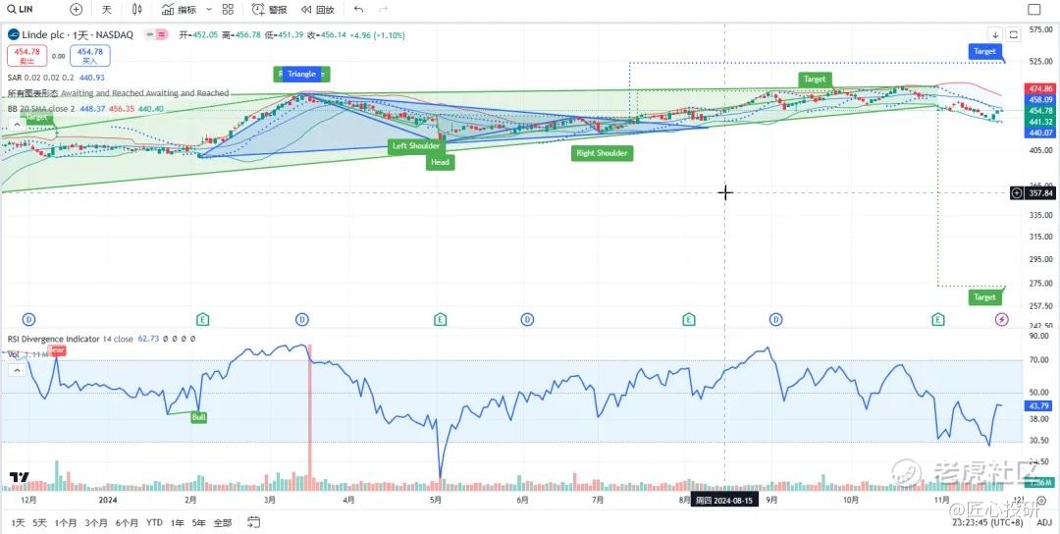Open the fullscreen layout icon at top right
This screenshot has width=1060, height=534.
[1034, 10]
